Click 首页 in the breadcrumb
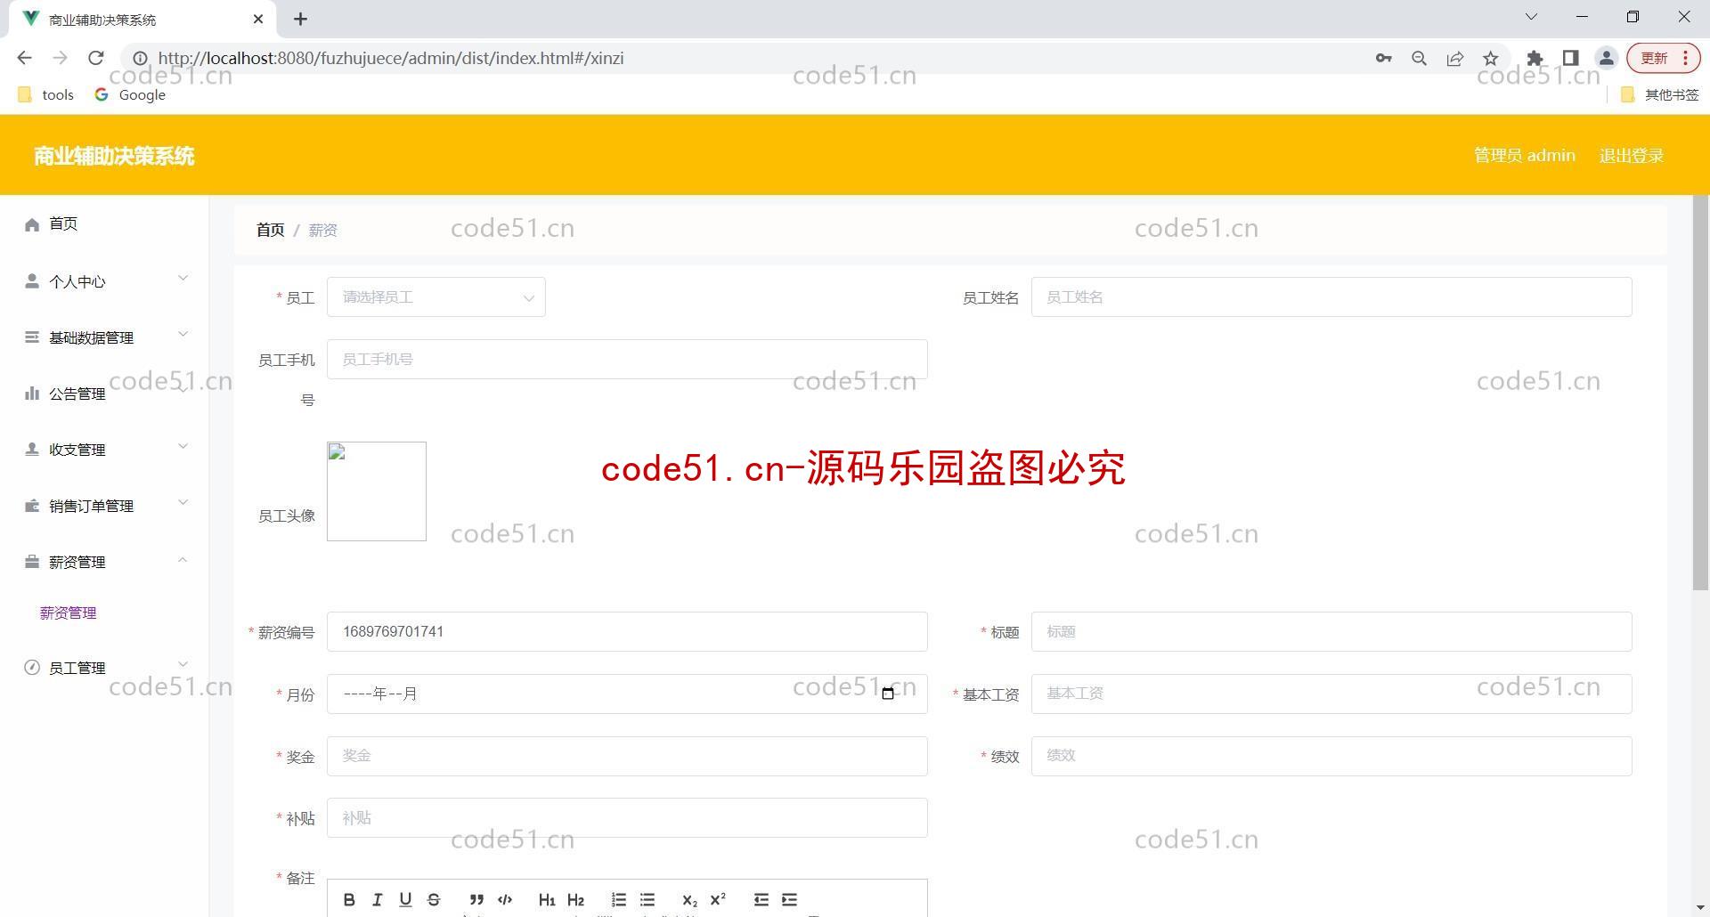1710x917 pixels. pos(270,230)
